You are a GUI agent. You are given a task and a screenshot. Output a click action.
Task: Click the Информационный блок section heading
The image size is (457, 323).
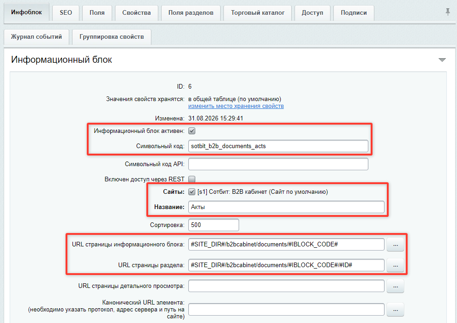click(61, 60)
